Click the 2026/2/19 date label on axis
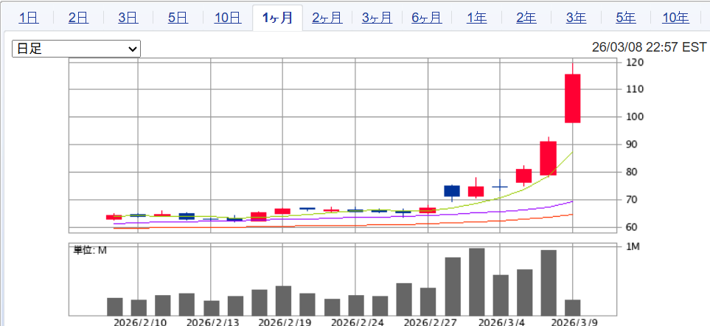This screenshot has height=326, width=710. (284, 322)
